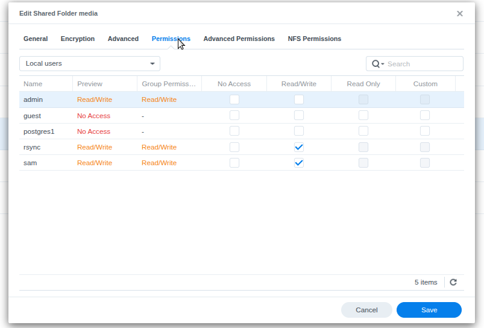
Task: Select the postgres1 user row
Action: (x=39, y=131)
